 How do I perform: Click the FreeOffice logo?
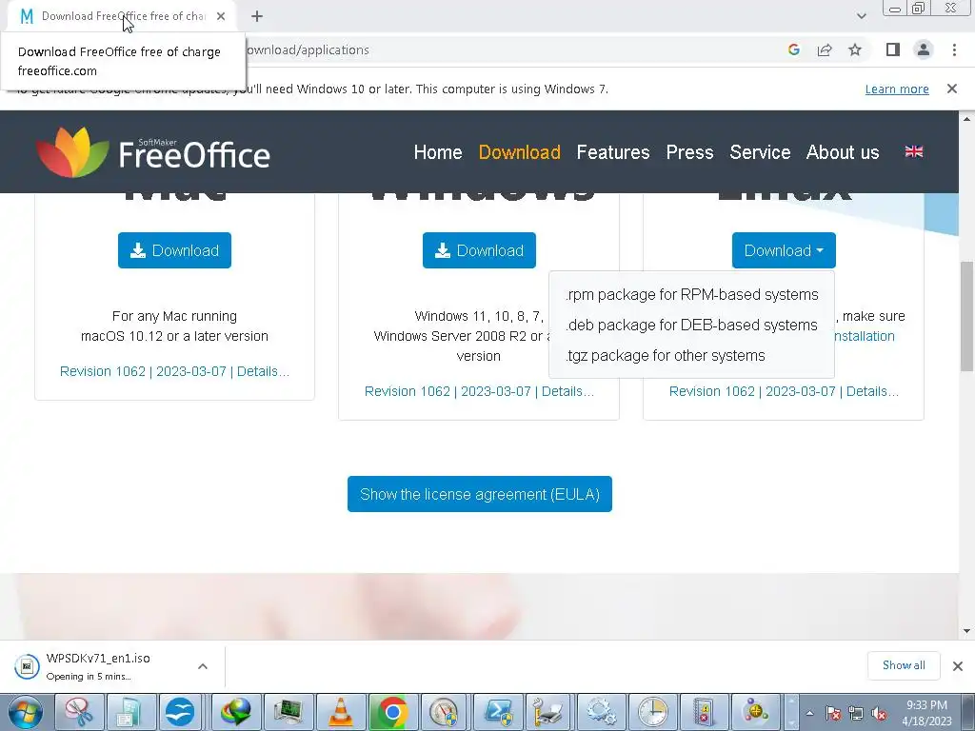(x=153, y=152)
